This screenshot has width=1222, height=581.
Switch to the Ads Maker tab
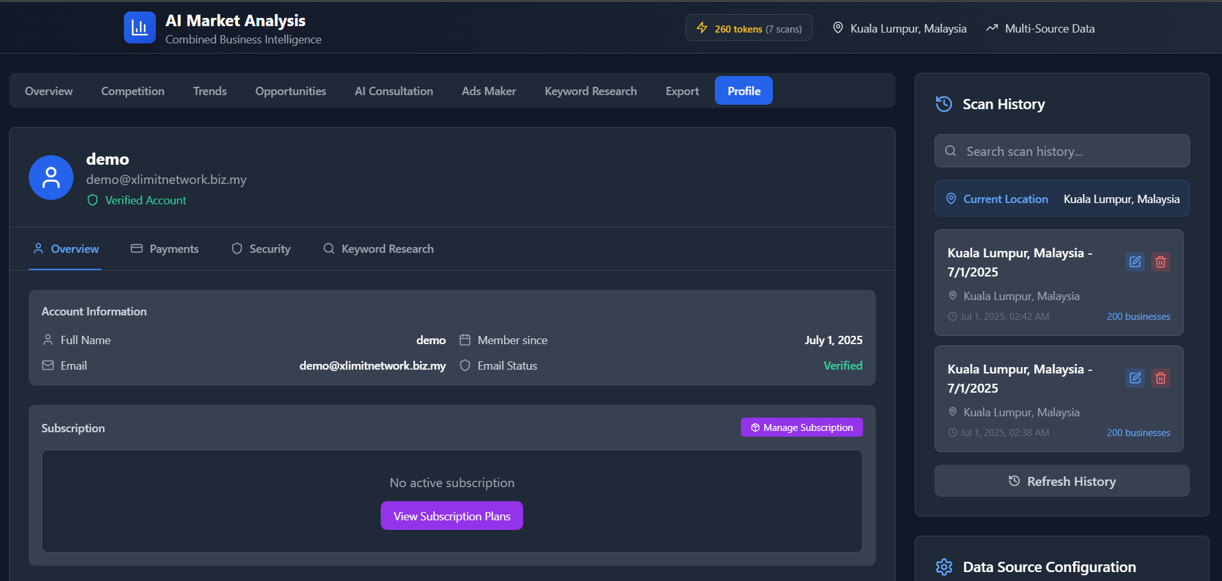(489, 91)
